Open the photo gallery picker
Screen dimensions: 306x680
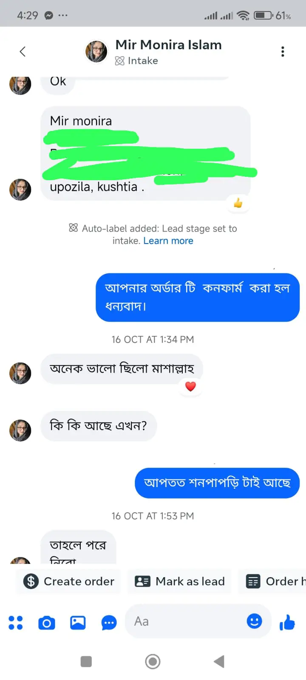[x=78, y=623]
